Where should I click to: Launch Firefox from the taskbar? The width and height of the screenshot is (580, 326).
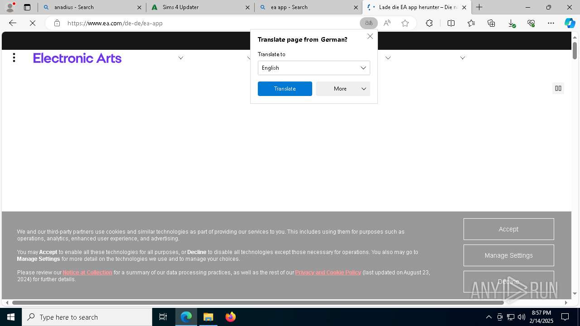(231, 317)
